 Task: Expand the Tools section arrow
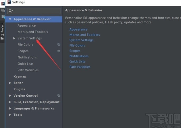10,115
